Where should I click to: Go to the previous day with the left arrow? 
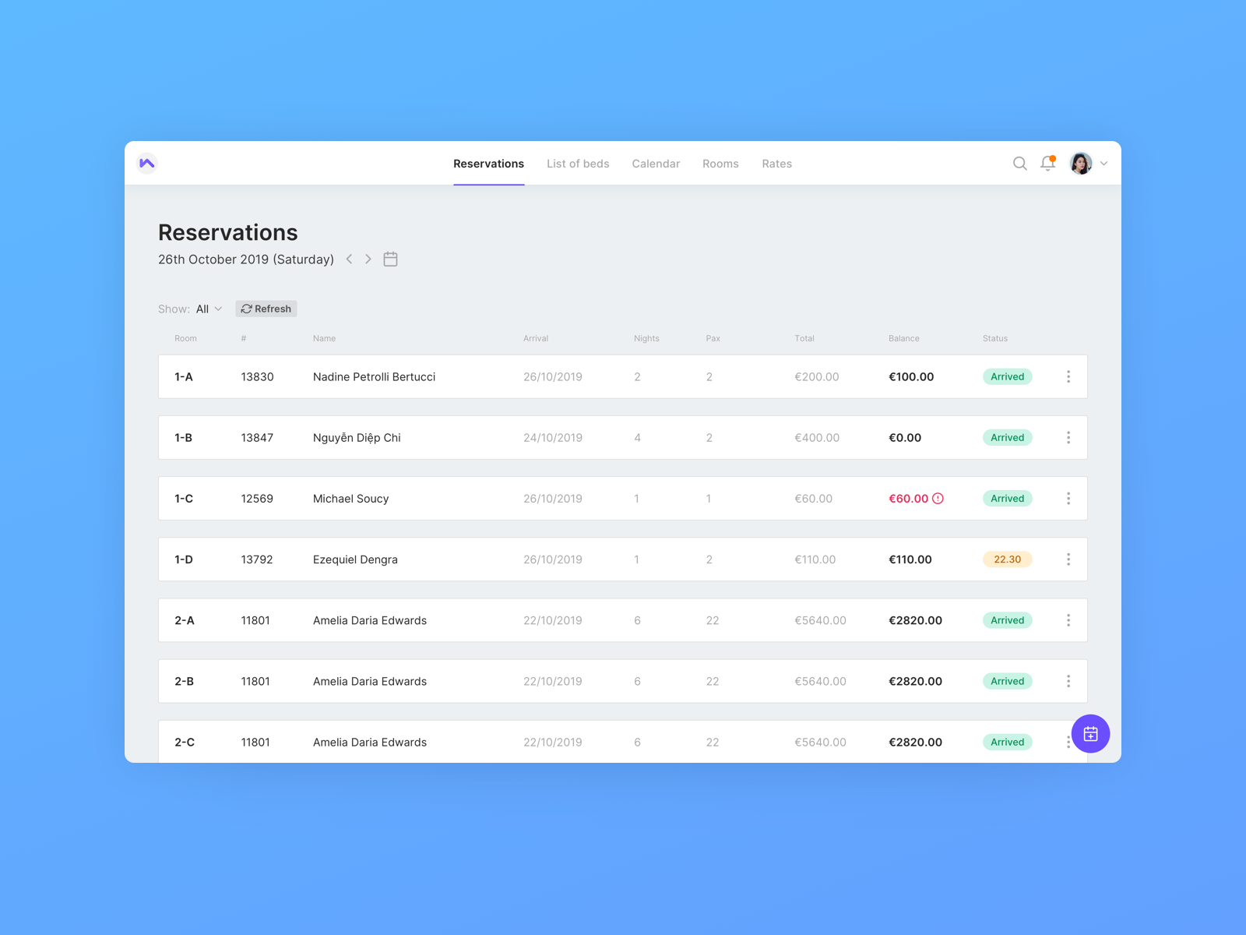pos(349,259)
